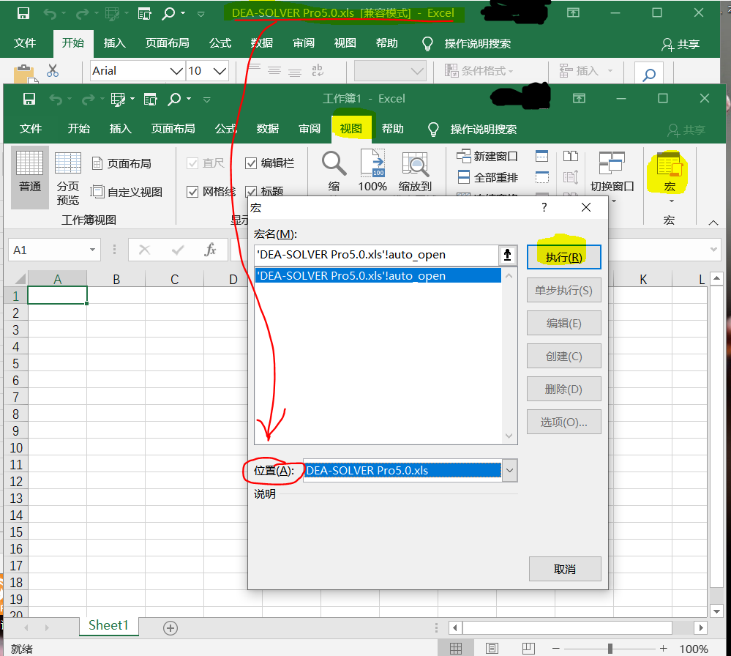Click the New Window (新建窗口) icon
Image resolution: width=731 pixels, height=656 pixels.
(464, 156)
